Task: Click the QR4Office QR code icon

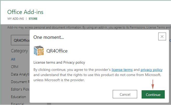Action: tap(39, 51)
